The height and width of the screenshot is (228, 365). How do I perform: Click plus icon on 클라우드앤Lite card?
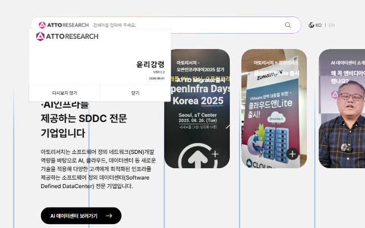pos(293,154)
